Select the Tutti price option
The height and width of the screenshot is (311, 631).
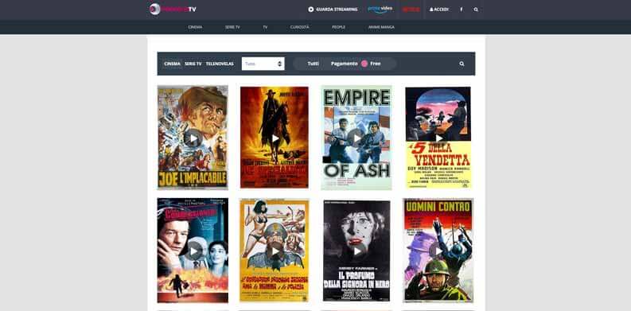(313, 64)
